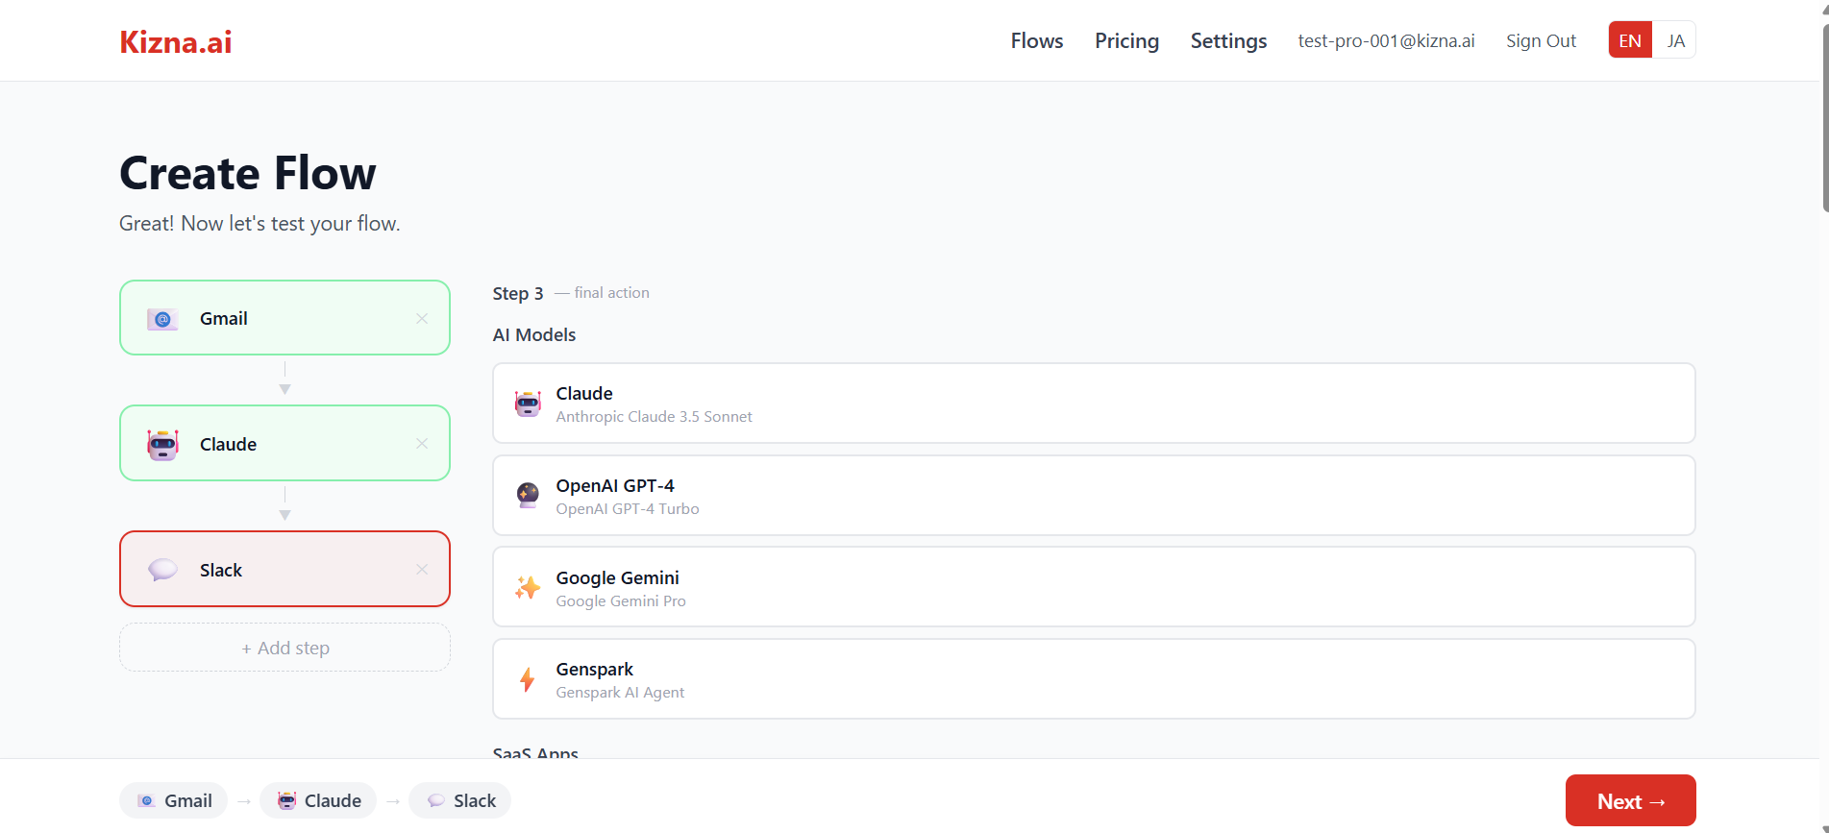Open Settings from the top navigation
Viewport: 1829px width, 833px height.
pos(1228,40)
